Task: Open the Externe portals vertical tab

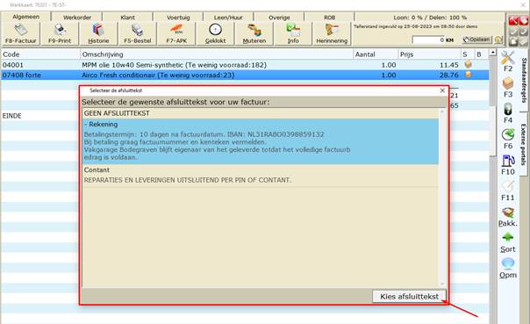Action: coord(524,145)
